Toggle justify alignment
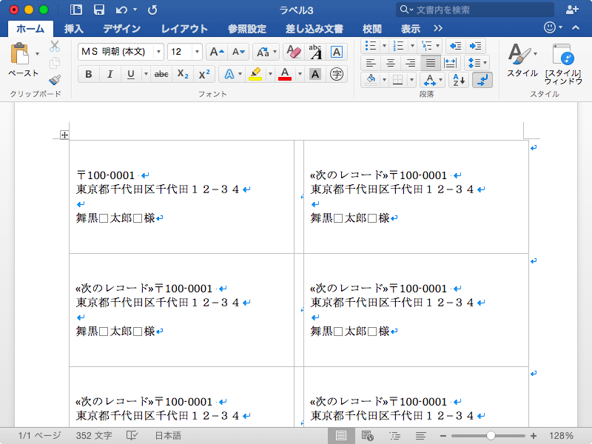 pos(431,63)
